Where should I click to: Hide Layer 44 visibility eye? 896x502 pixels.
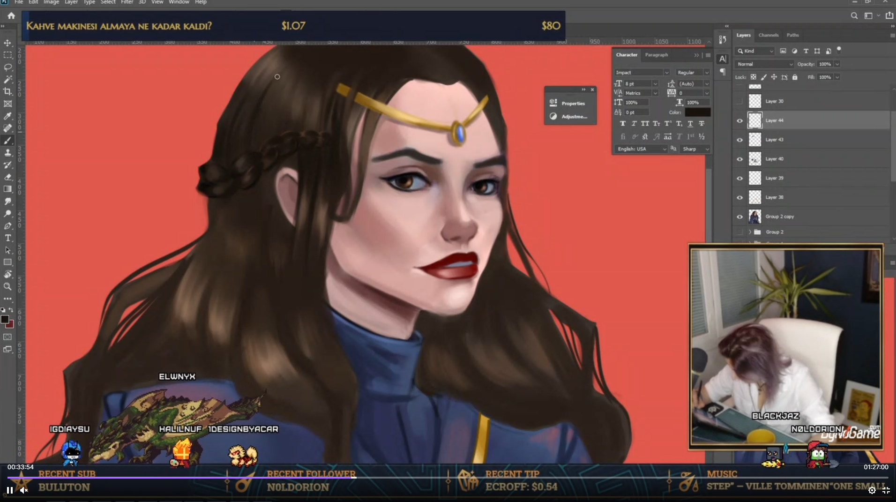[x=739, y=121]
